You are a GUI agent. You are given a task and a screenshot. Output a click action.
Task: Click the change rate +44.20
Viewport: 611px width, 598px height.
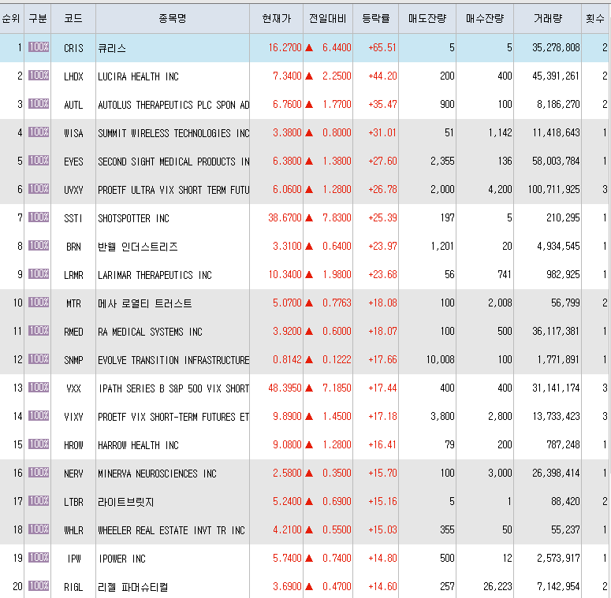click(382, 76)
